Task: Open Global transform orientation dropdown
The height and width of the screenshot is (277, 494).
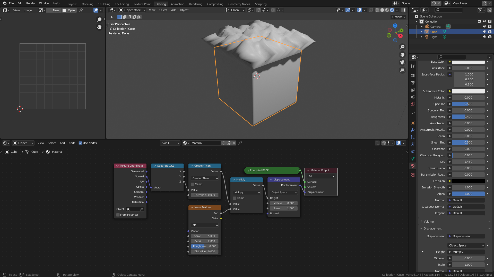Action: point(235,10)
